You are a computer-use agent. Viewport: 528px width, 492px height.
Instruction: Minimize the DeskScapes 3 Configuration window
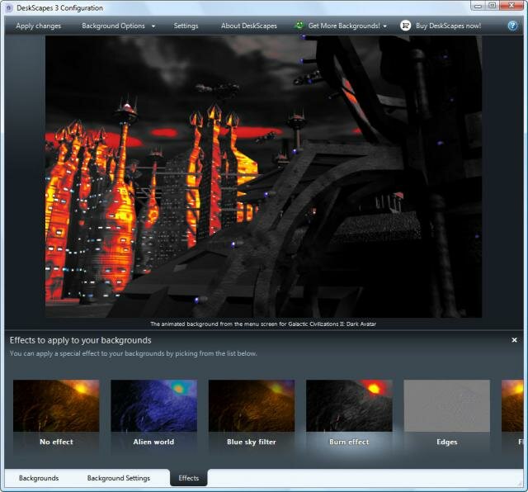(478, 6)
